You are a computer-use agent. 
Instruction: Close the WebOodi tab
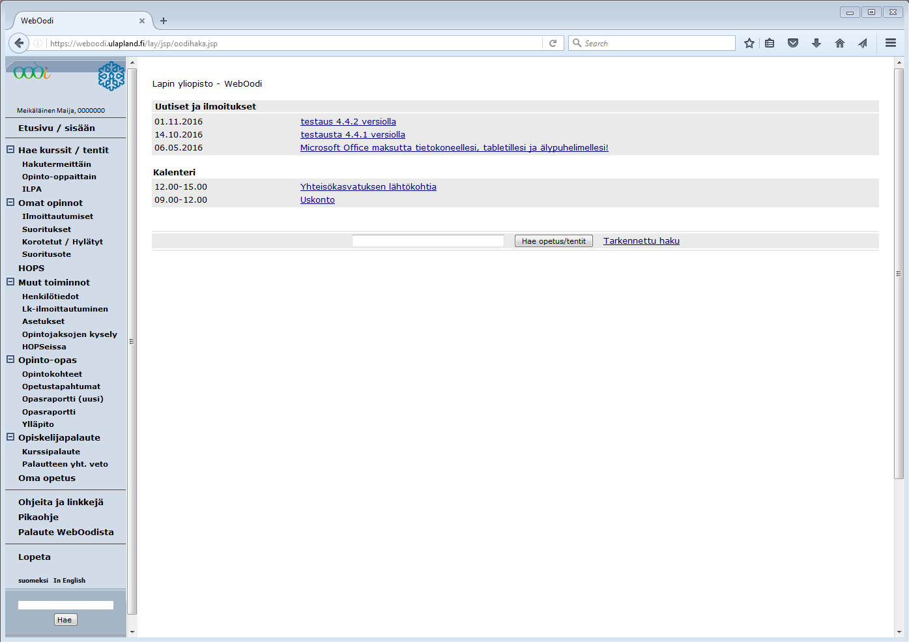[142, 21]
